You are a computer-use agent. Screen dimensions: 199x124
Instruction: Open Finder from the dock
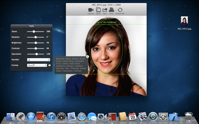click(11, 116)
